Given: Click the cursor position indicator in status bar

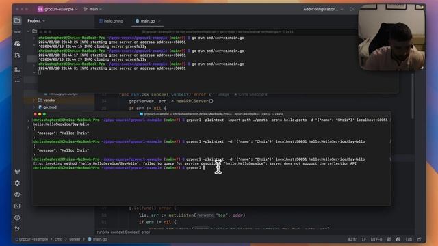Looking at the screenshot, I should click(x=352, y=239).
